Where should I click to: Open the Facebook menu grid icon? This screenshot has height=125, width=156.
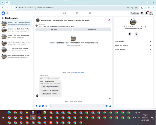[x=142, y=13]
